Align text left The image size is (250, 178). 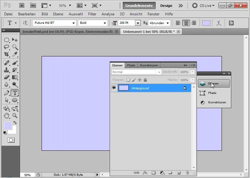click(178, 23)
